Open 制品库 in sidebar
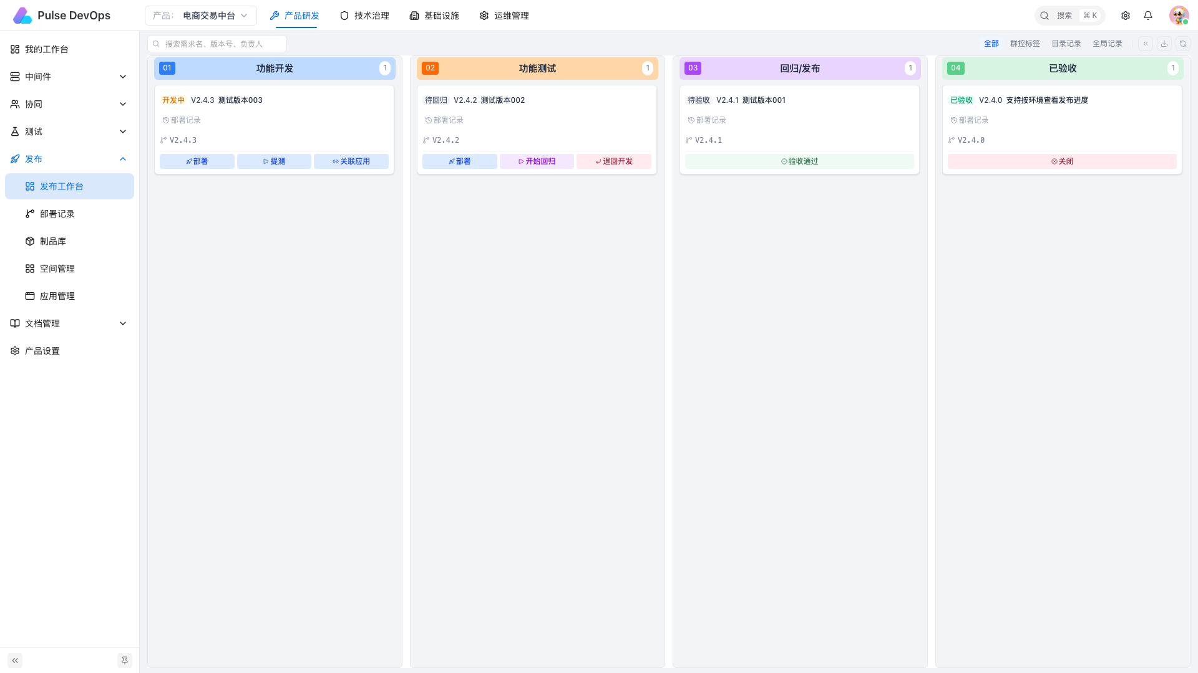Viewport: 1198px width, 673px height. pos(69,241)
